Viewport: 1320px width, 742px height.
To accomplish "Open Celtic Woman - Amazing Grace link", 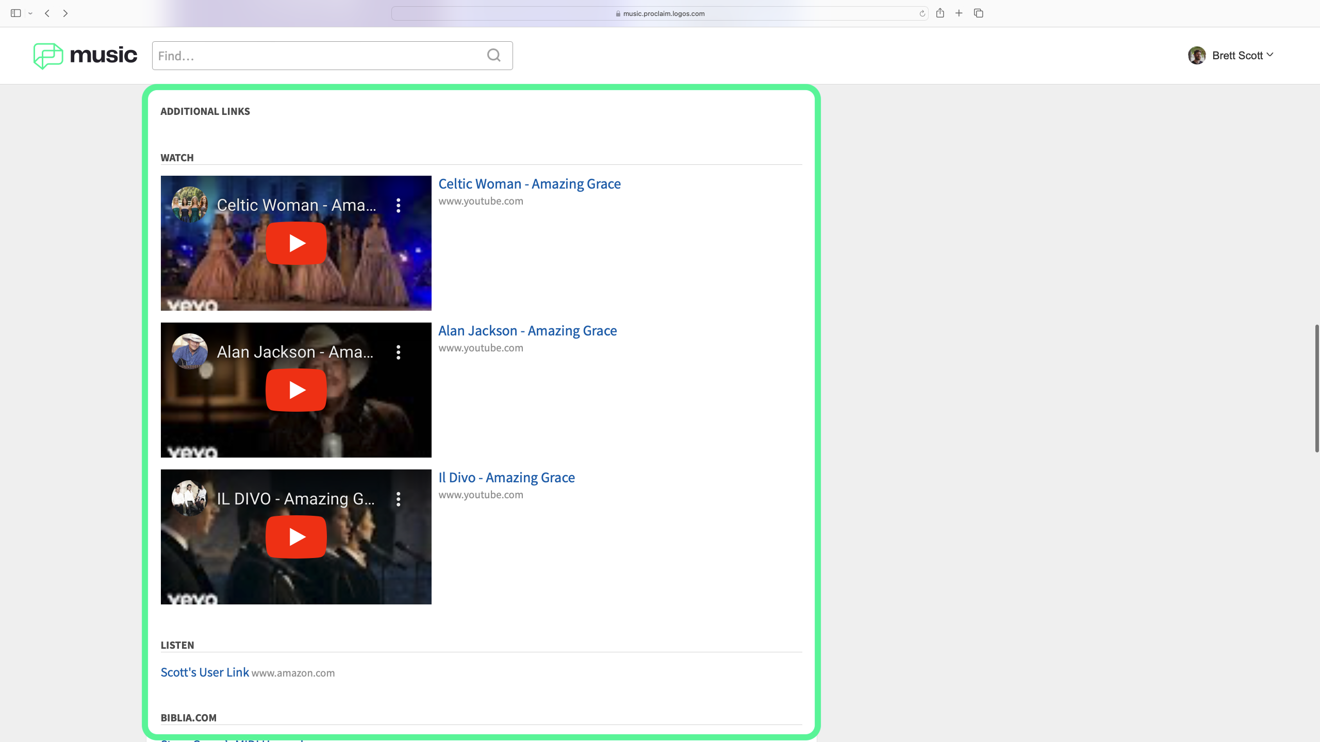I will pyautogui.click(x=529, y=184).
